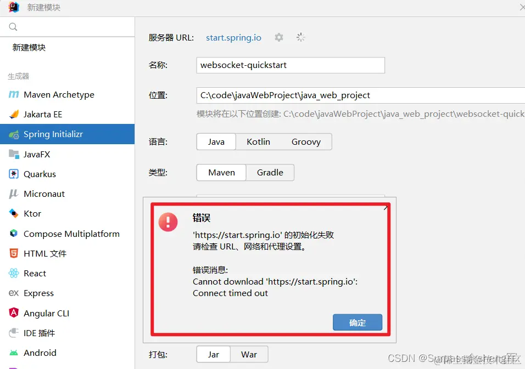525x369 pixels.
Task: Select Micronaut generator
Action: pyautogui.click(x=68, y=194)
